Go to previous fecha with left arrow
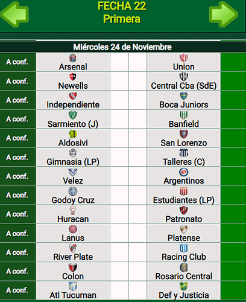 (14, 14)
